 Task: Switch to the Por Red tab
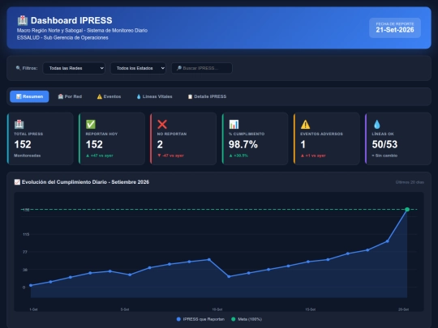tap(70, 96)
